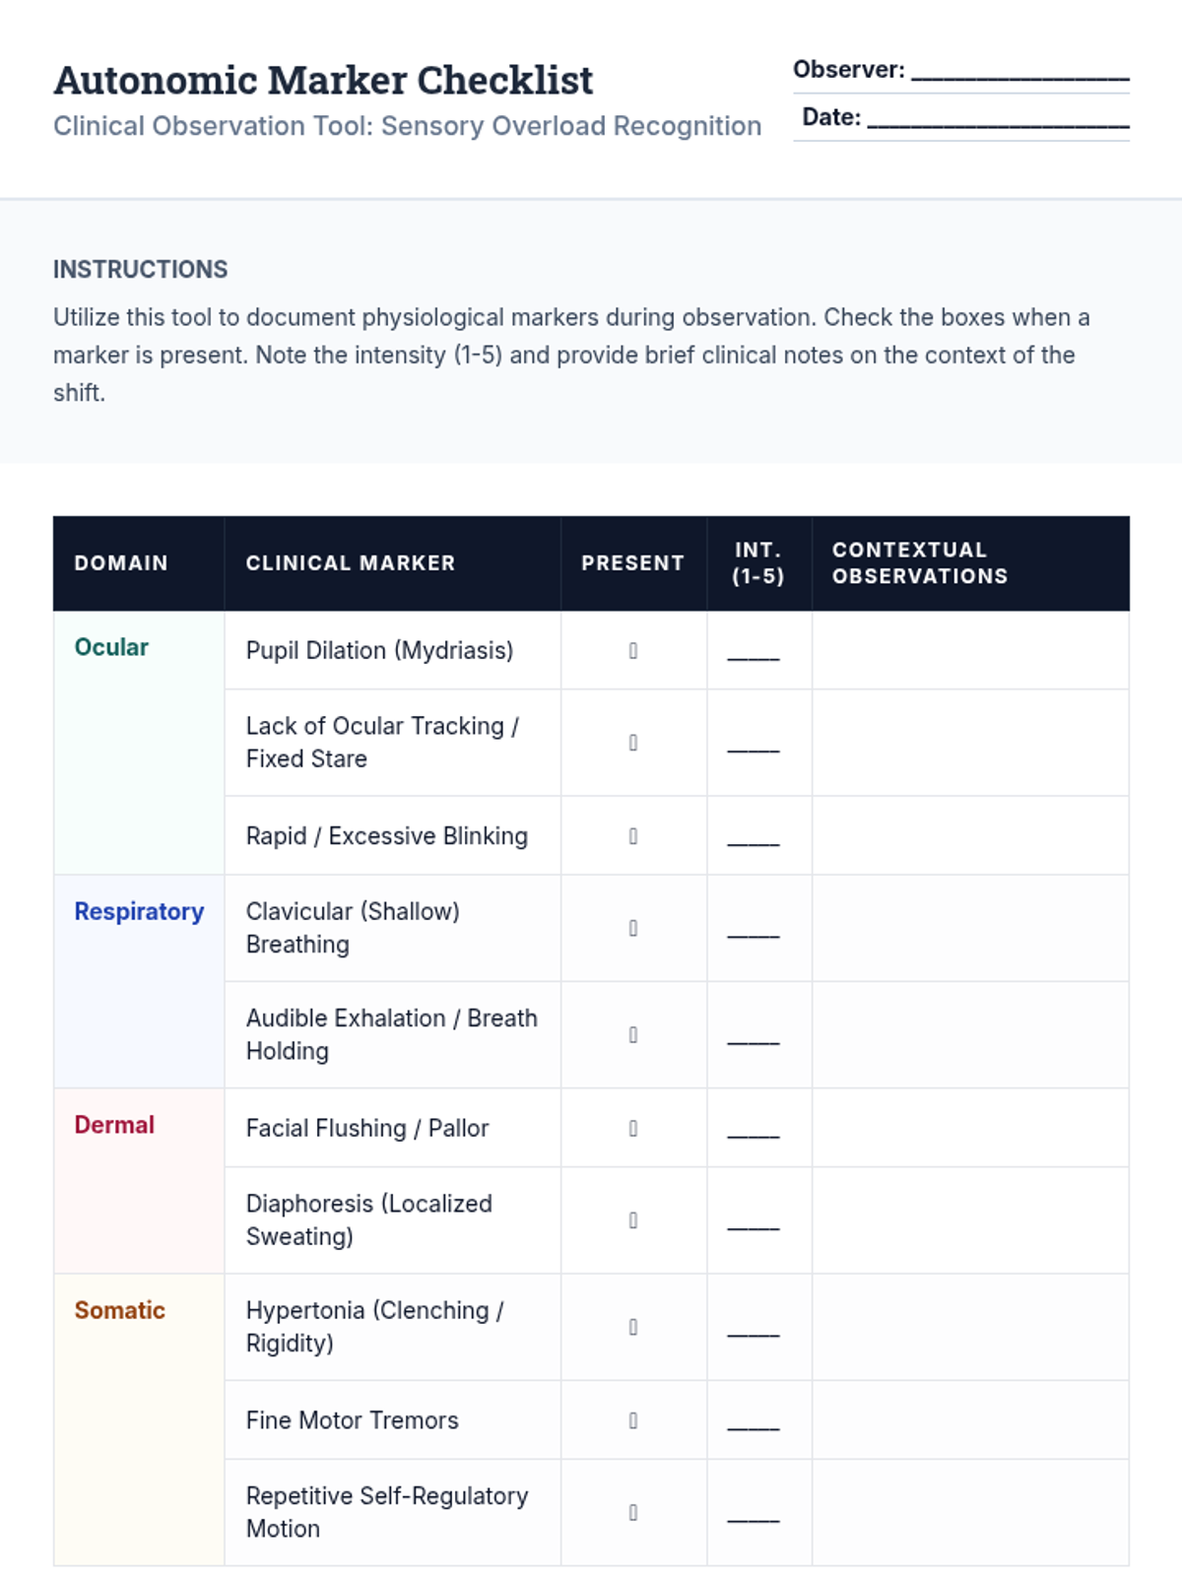
Task: Check the Pupil Dilation (Mydriasis) present box
Action: pos(633,651)
